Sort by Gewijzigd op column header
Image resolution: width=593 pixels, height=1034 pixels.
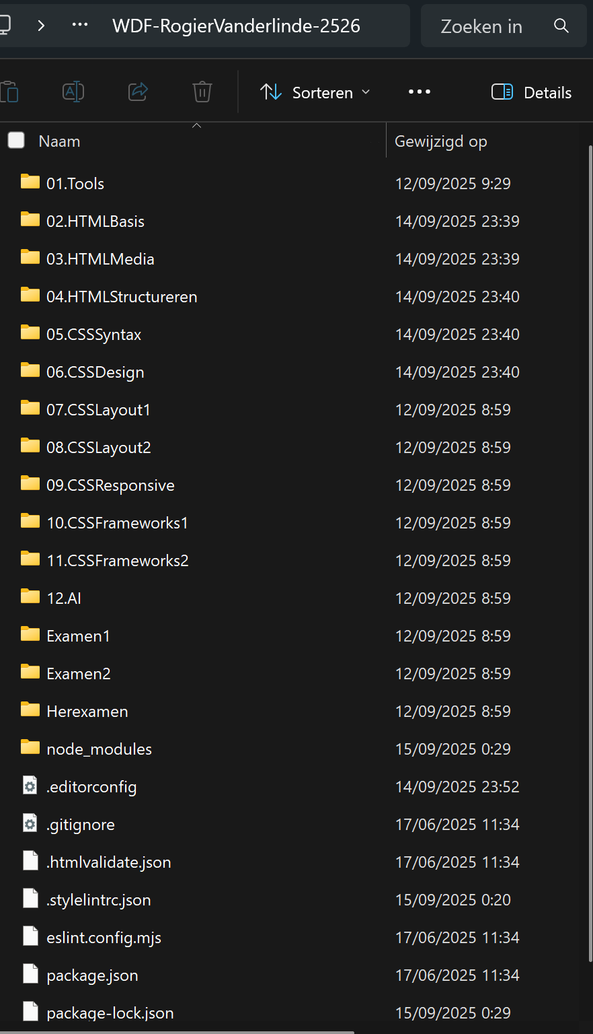coord(441,141)
